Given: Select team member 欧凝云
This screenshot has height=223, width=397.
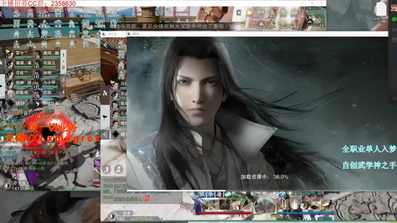Looking at the screenshot, I should point(46,64).
